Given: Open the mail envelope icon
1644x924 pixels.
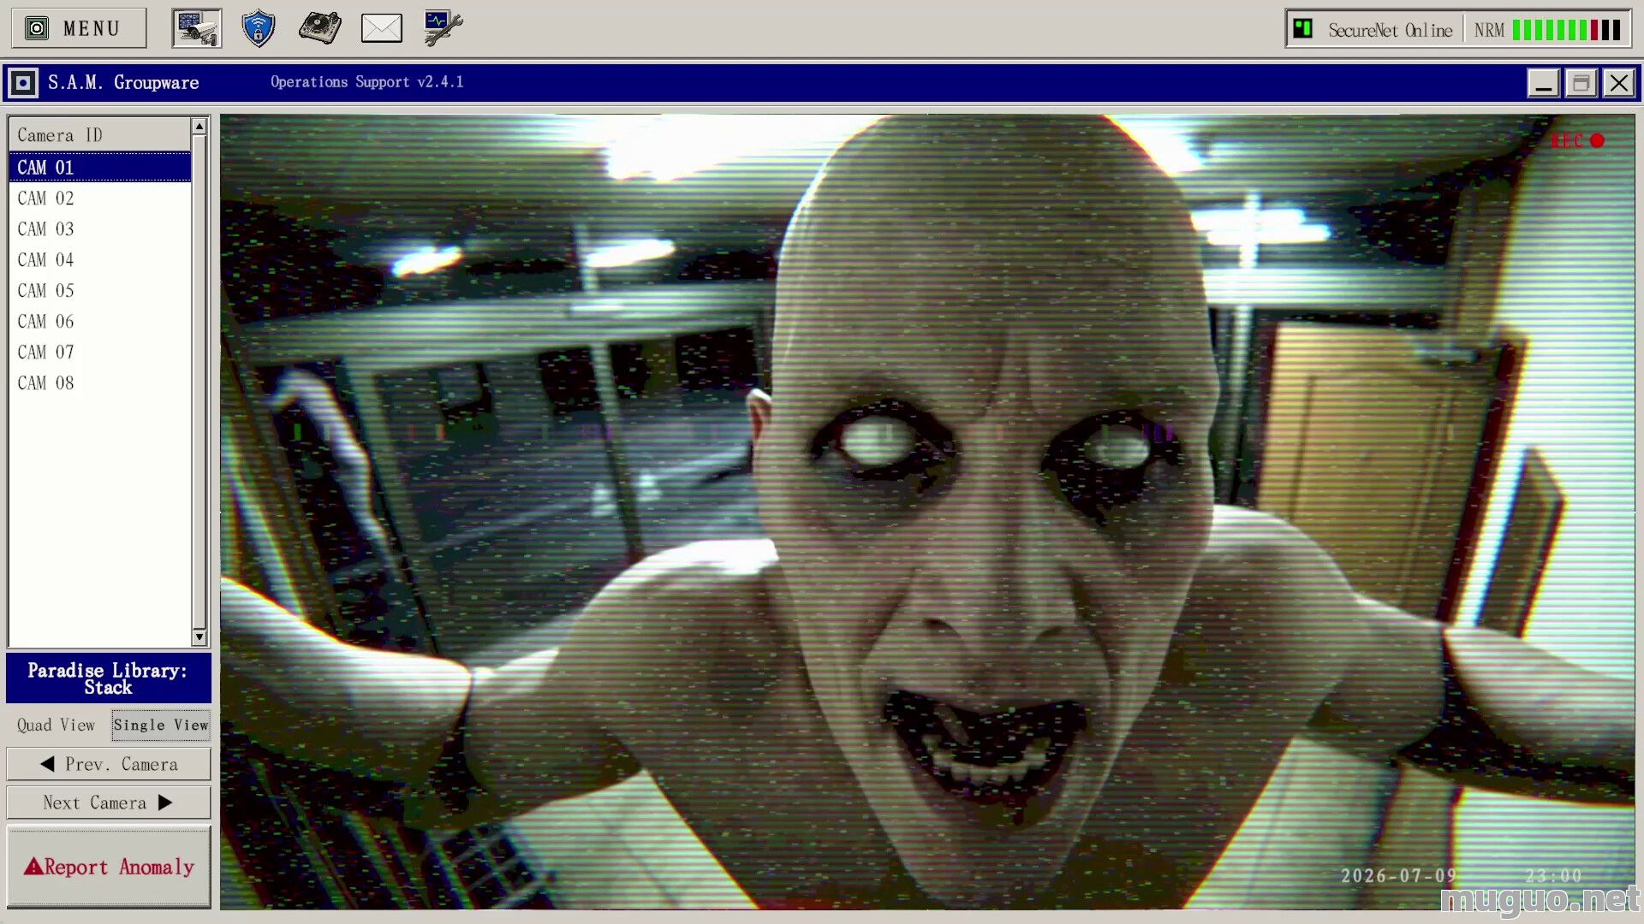Looking at the screenshot, I should 382,28.
